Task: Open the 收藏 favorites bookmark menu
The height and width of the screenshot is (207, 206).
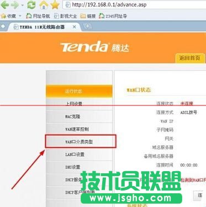Action: 8,16
